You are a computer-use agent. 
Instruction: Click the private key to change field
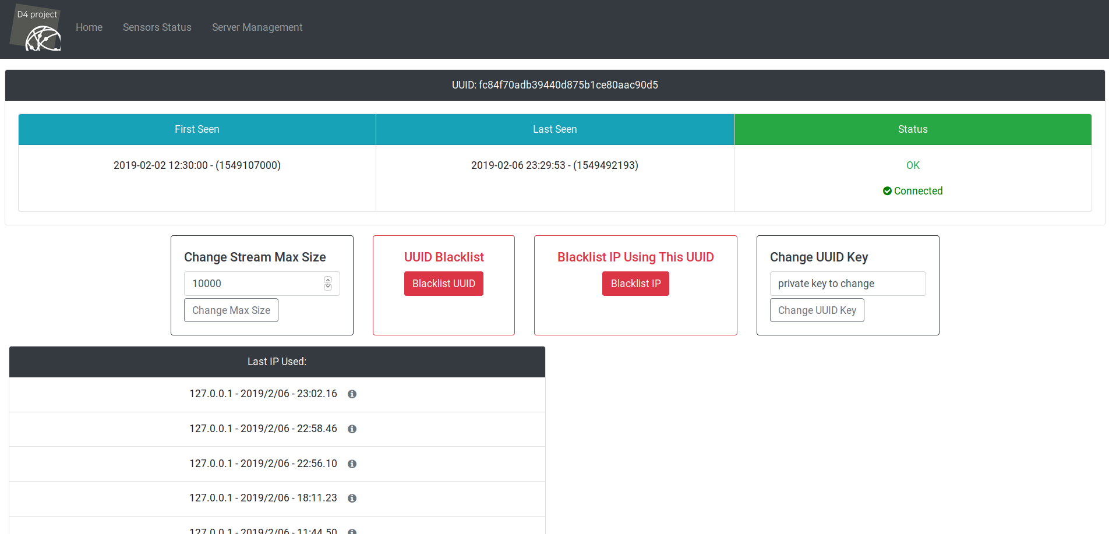coord(847,284)
